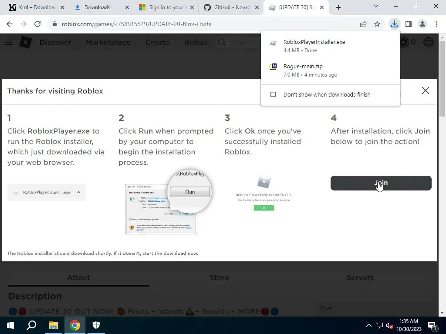Reload the page
Viewport: 446px width, 334px height.
pyautogui.click(x=37, y=24)
